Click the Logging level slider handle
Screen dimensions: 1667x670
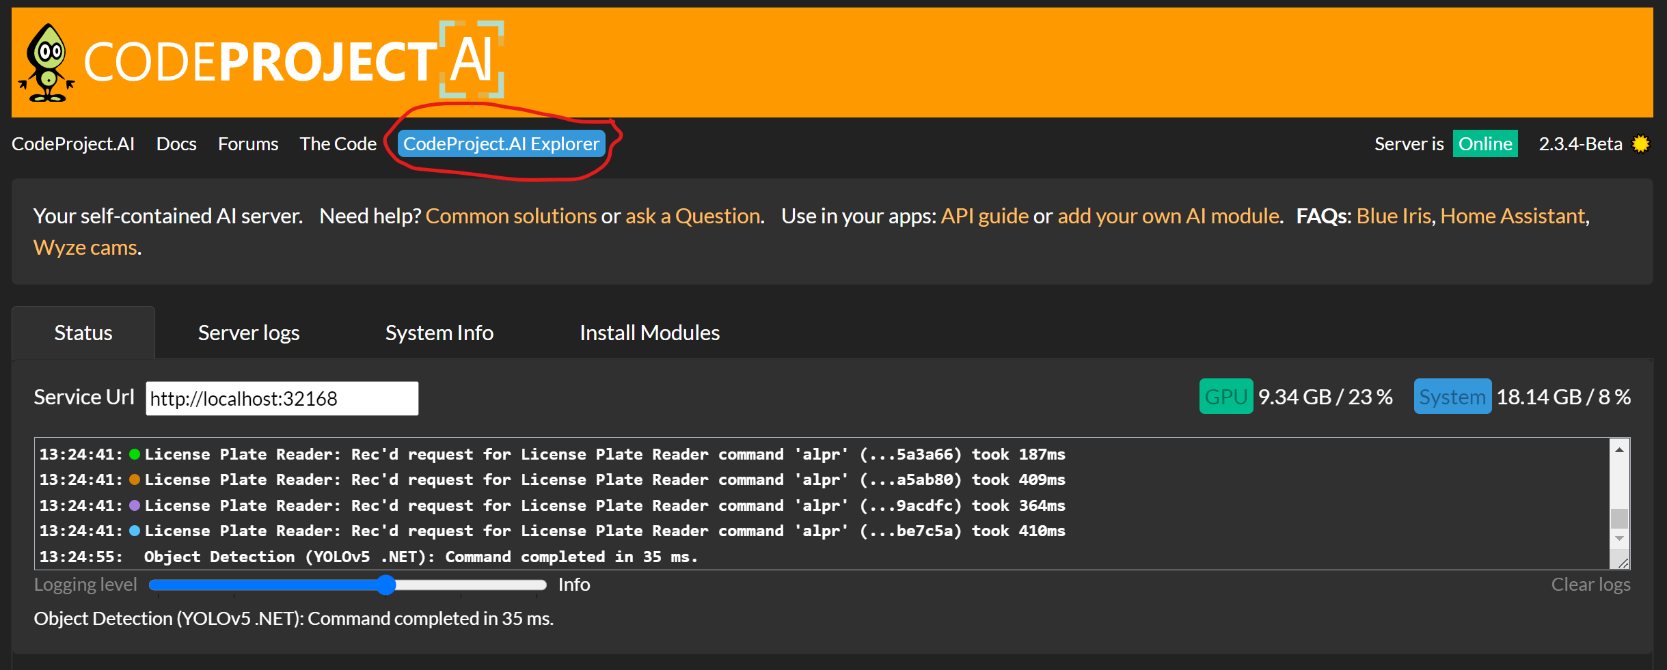(386, 585)
